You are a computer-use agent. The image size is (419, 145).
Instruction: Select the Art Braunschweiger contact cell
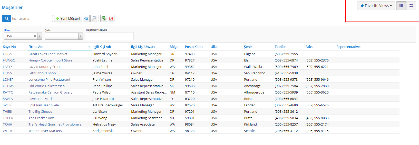click(108, 105)
